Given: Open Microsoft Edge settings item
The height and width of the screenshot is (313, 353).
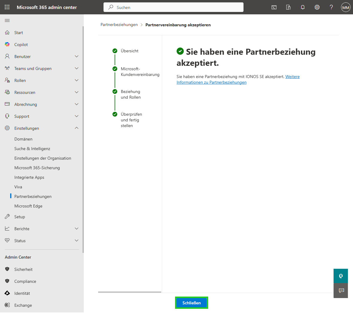Looking at the screenshot, I should (28, 206).
